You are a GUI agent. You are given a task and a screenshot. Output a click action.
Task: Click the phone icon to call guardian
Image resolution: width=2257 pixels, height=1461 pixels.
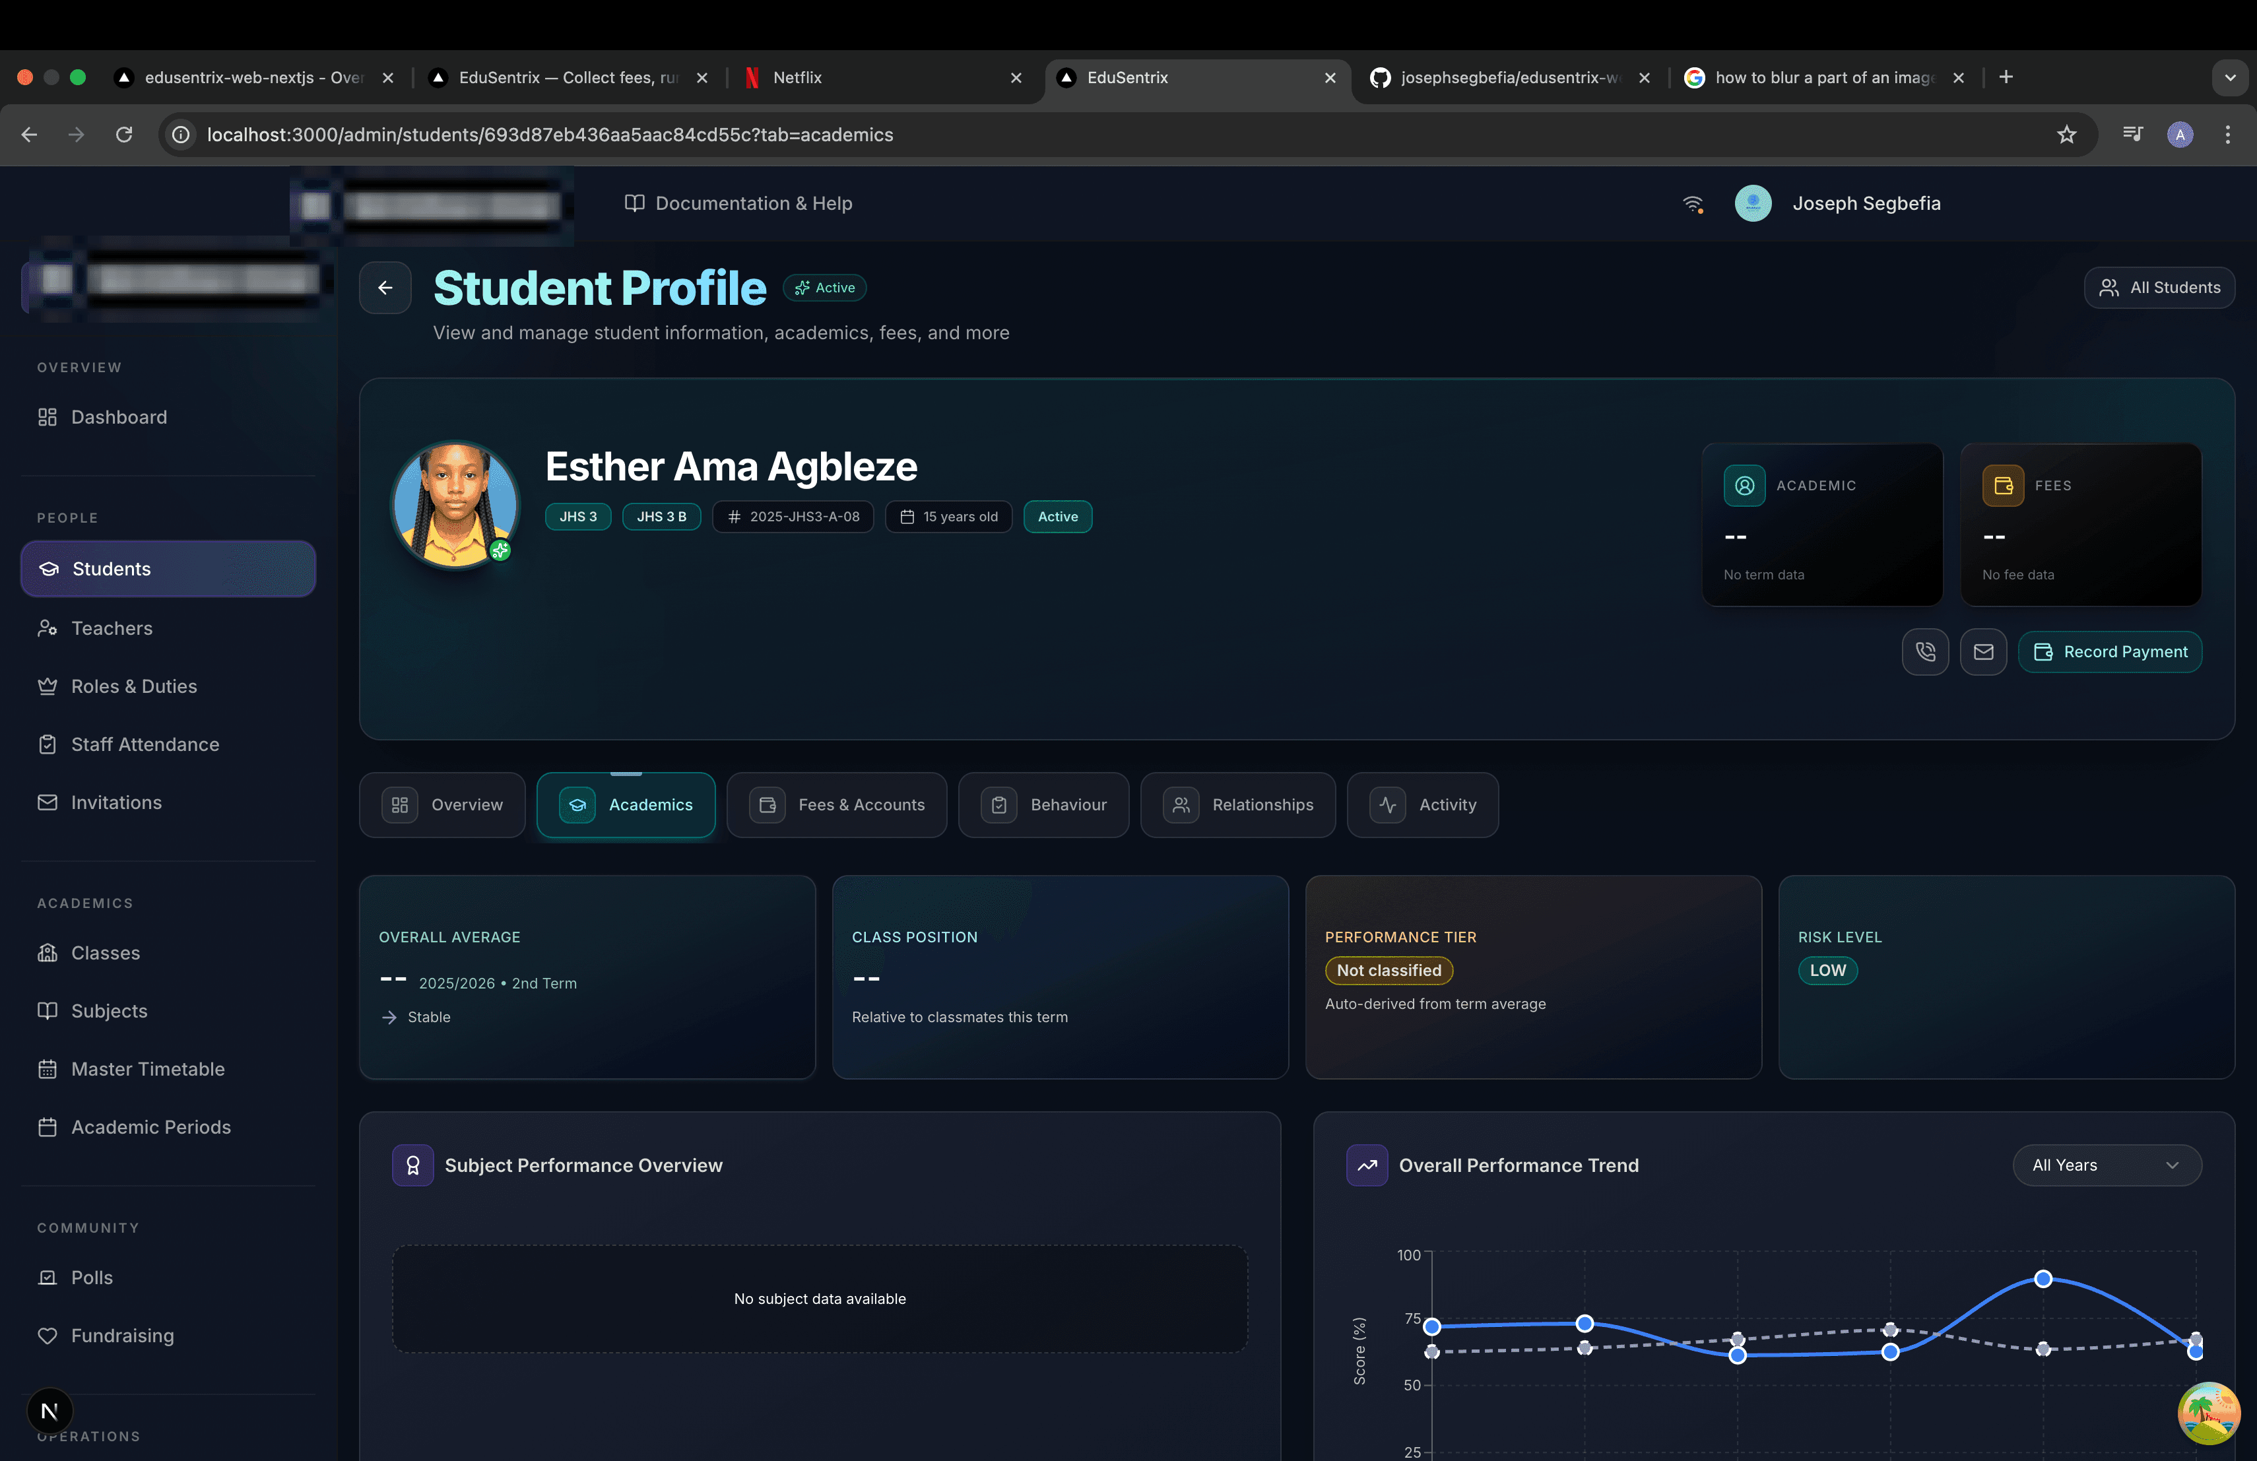click(x=1925, y=651)
